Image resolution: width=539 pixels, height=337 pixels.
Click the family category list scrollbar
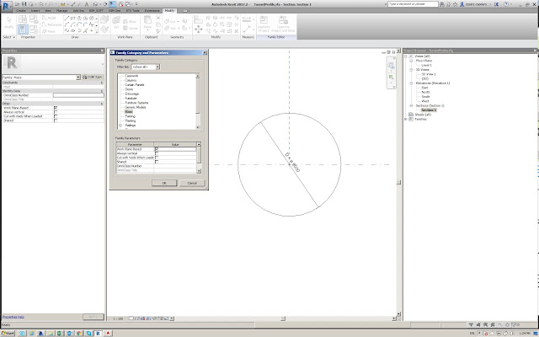click(198, 102)
